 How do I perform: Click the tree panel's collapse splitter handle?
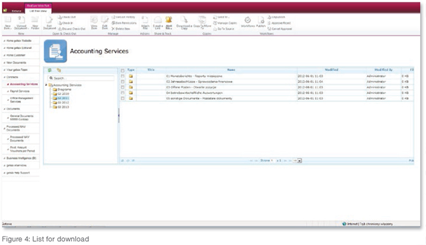pyautogui.click(x=119, y=116)
